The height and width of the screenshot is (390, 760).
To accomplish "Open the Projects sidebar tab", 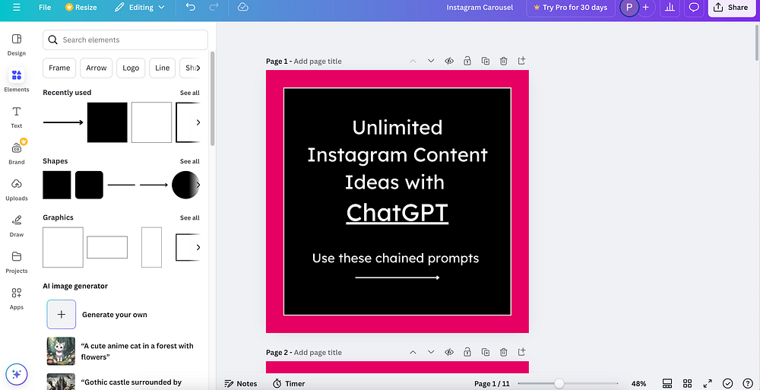I will (17, 262).
